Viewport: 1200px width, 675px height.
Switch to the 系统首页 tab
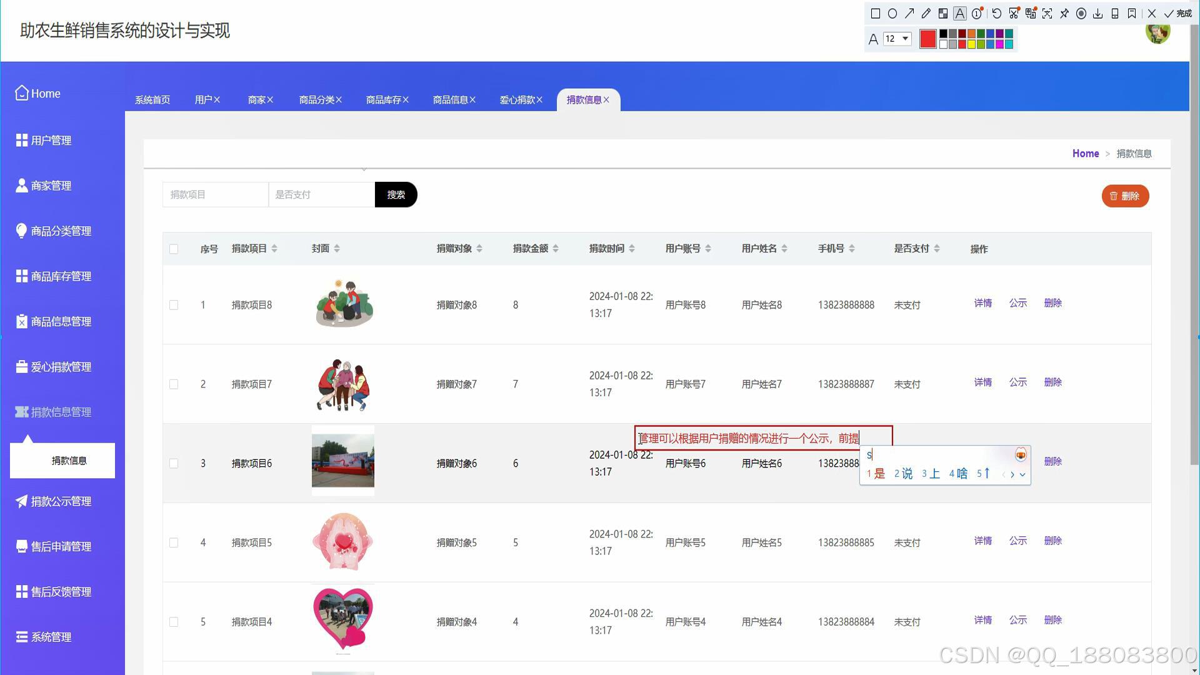click(x=152, y=99)
